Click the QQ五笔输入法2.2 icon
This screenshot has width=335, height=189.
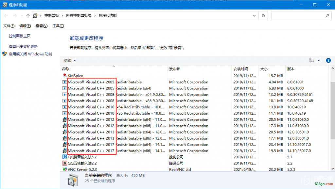(x=64, y=163)
